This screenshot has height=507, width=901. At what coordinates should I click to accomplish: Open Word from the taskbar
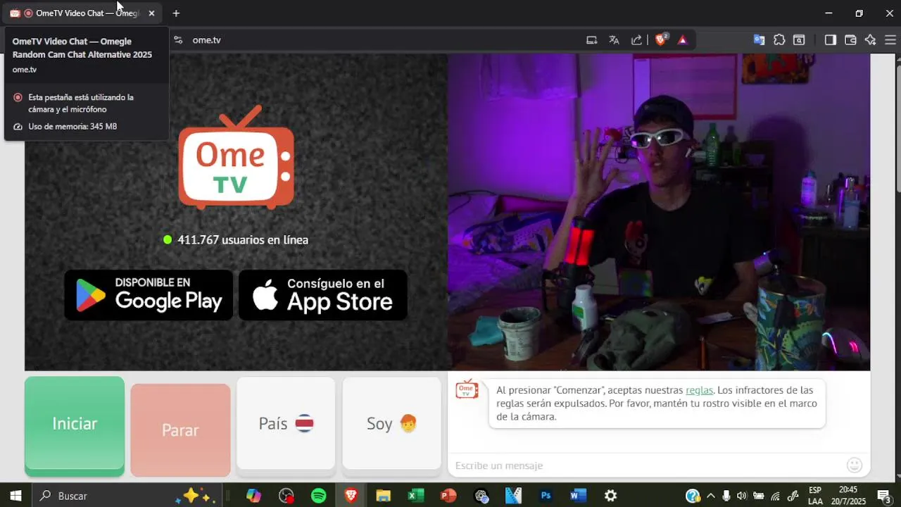pos(578,496)
